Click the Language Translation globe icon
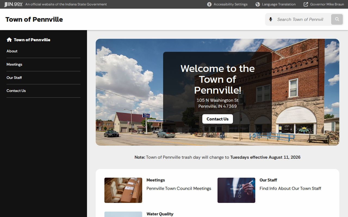 click(258, 4)
